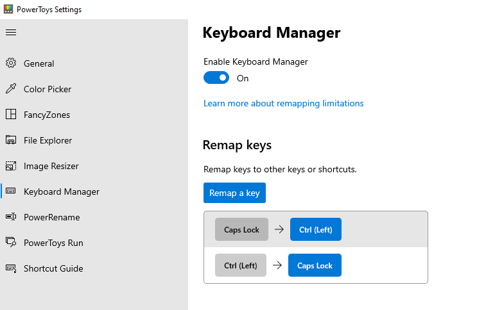Choose the Image Resizer icon
Image resolution: width=477 pixels, height=310 pixels.
click(11, 166)
